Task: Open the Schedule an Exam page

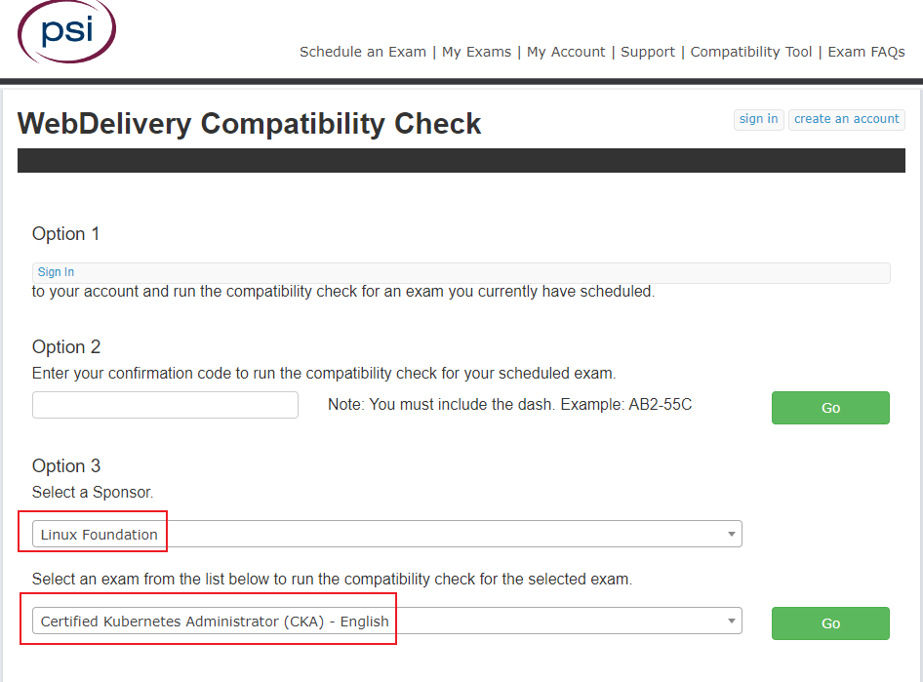Action: click(x=362, y=52)
